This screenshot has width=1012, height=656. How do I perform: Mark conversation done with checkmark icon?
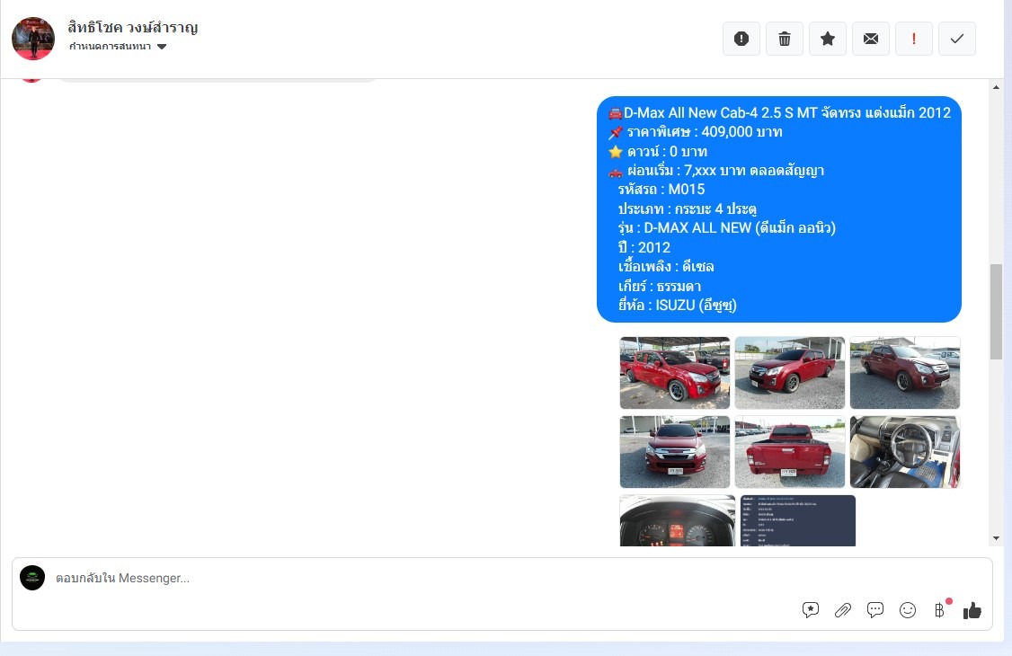(957, 39)
